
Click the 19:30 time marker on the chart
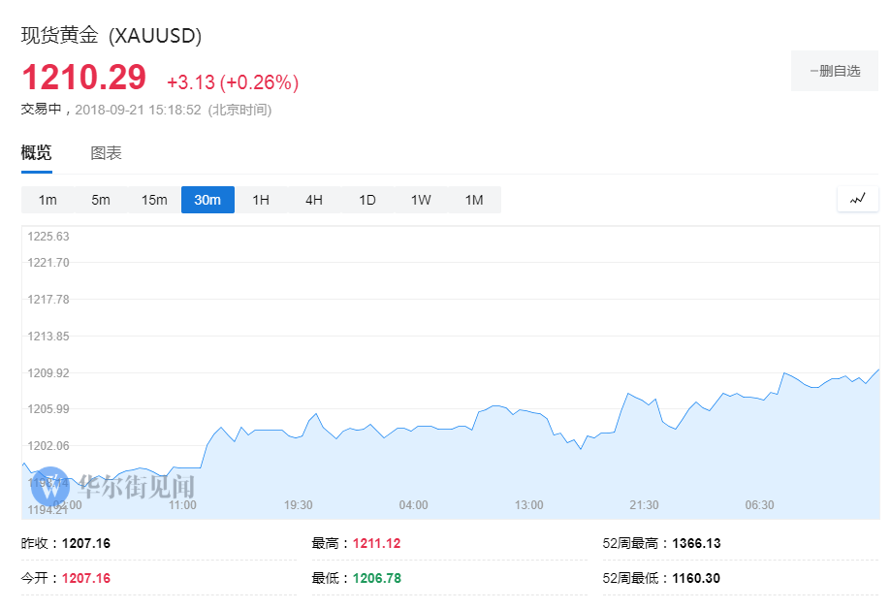click(298, 505)
